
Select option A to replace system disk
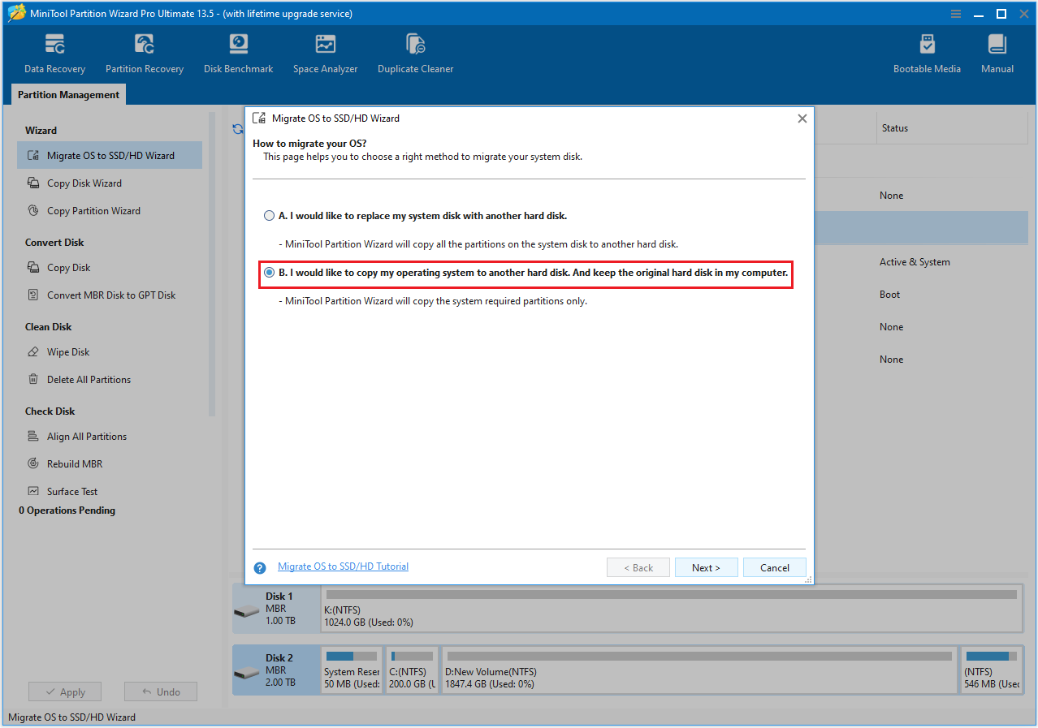click(x=269, y=215)
